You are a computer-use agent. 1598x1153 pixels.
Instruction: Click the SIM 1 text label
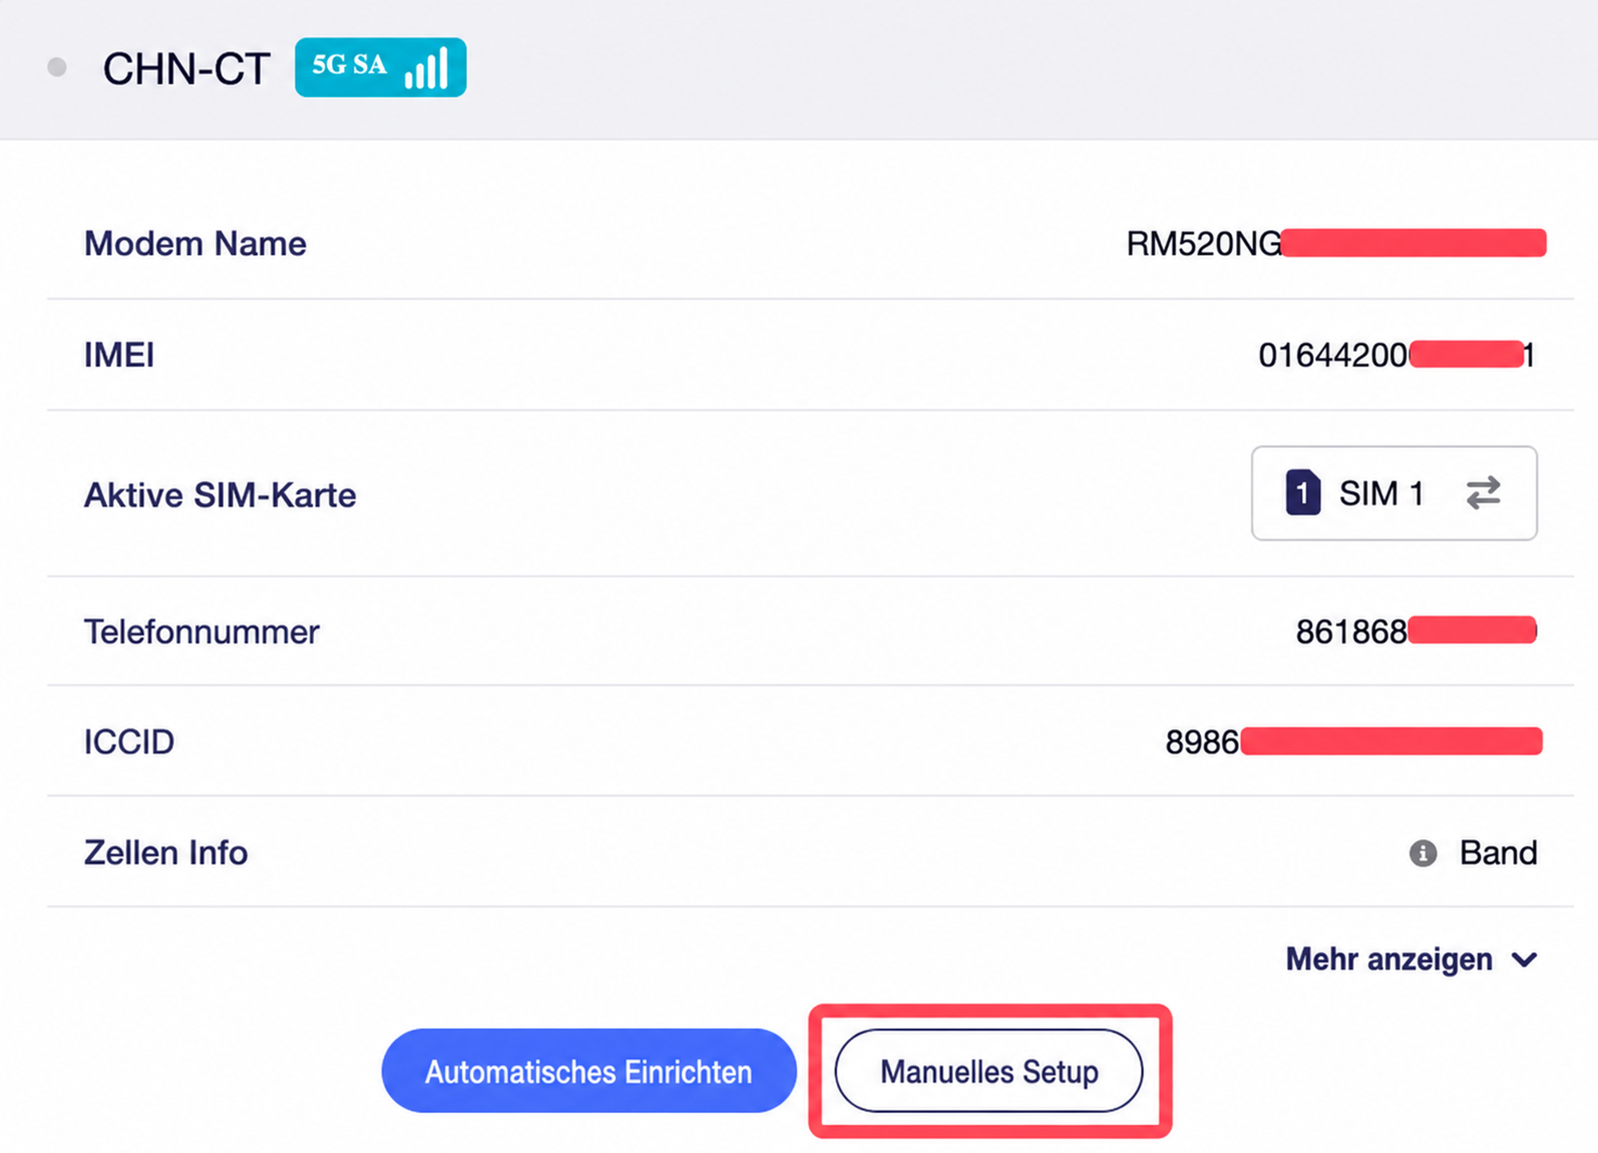(x=1381, y=493)
